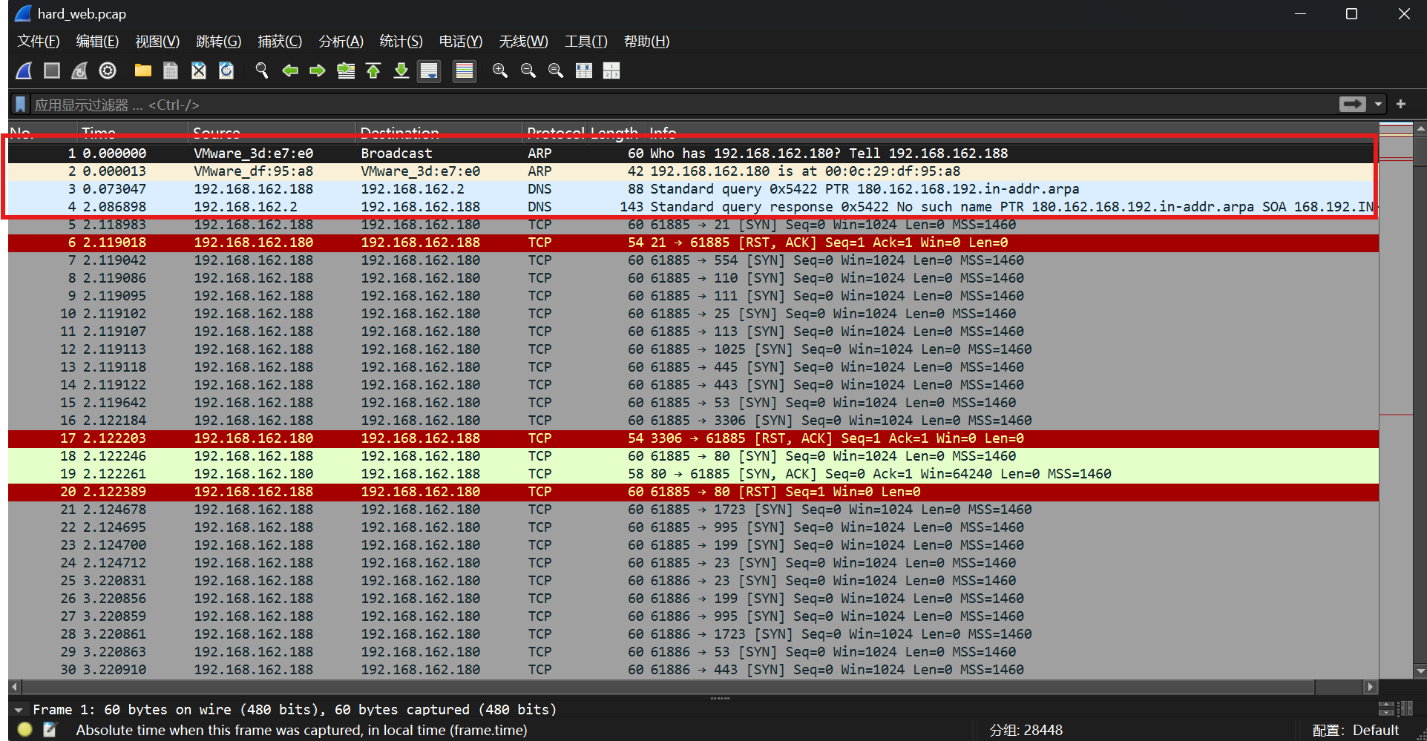Toggle packet list colorization

465,70
